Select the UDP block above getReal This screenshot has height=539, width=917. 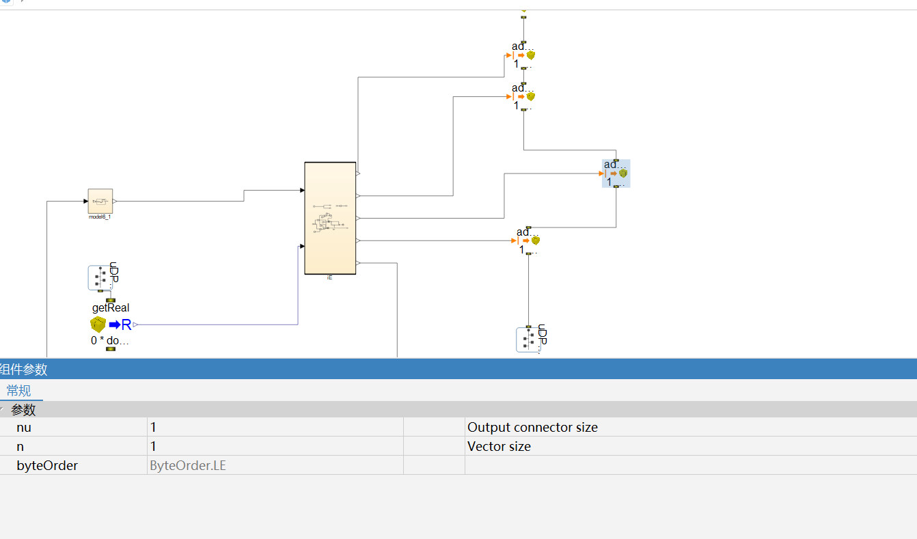coord(100,278)
